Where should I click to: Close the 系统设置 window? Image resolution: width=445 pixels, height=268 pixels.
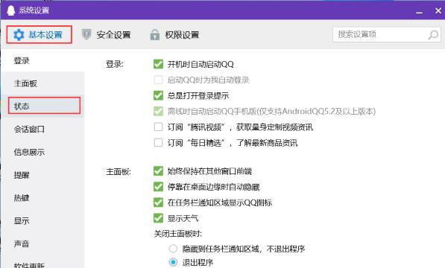(438, 10)
